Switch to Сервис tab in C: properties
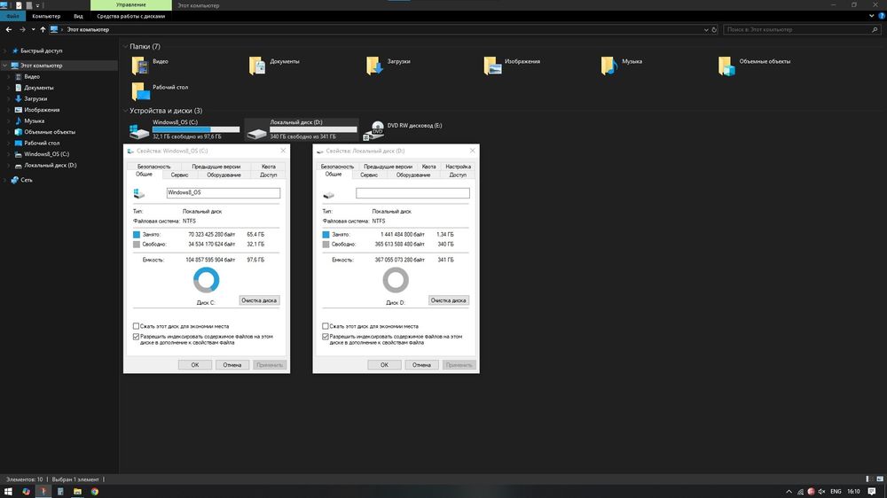 pyautogui.click(x=179, y=175)
